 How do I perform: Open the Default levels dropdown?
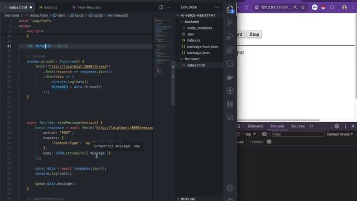(340, 134)
